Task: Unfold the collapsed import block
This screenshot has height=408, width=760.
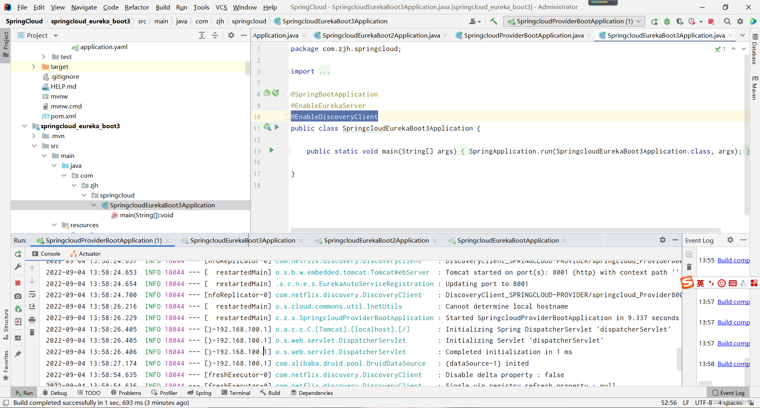Action: 288,72
